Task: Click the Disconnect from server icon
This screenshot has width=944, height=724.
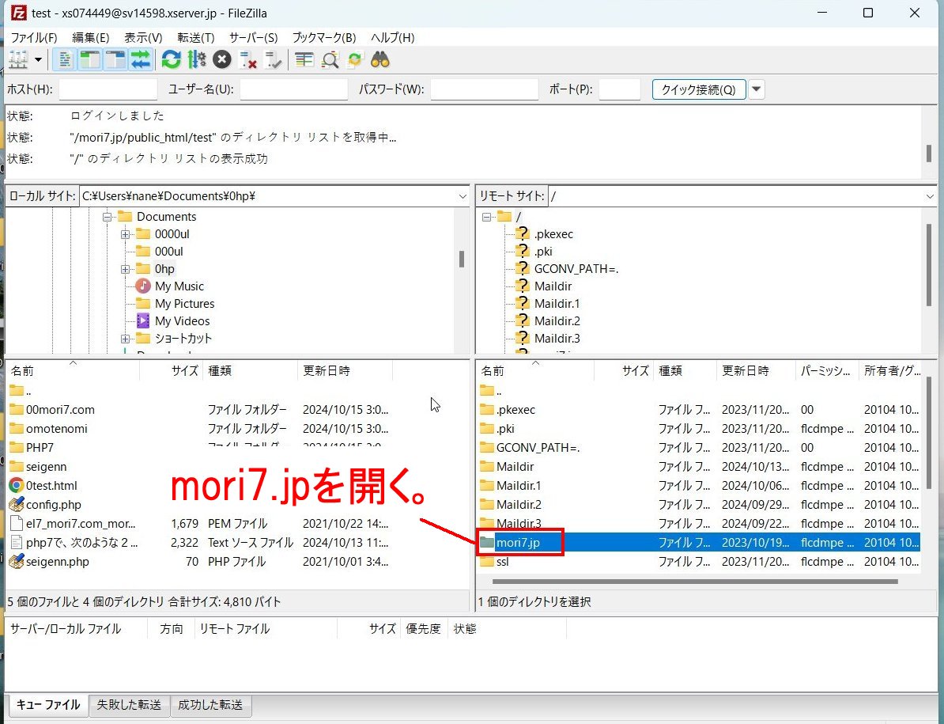Action: (247, 59)
